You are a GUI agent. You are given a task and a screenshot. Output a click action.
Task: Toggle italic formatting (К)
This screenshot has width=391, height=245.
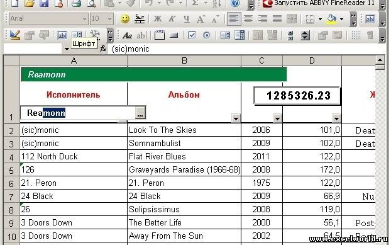tap(172, 19)
